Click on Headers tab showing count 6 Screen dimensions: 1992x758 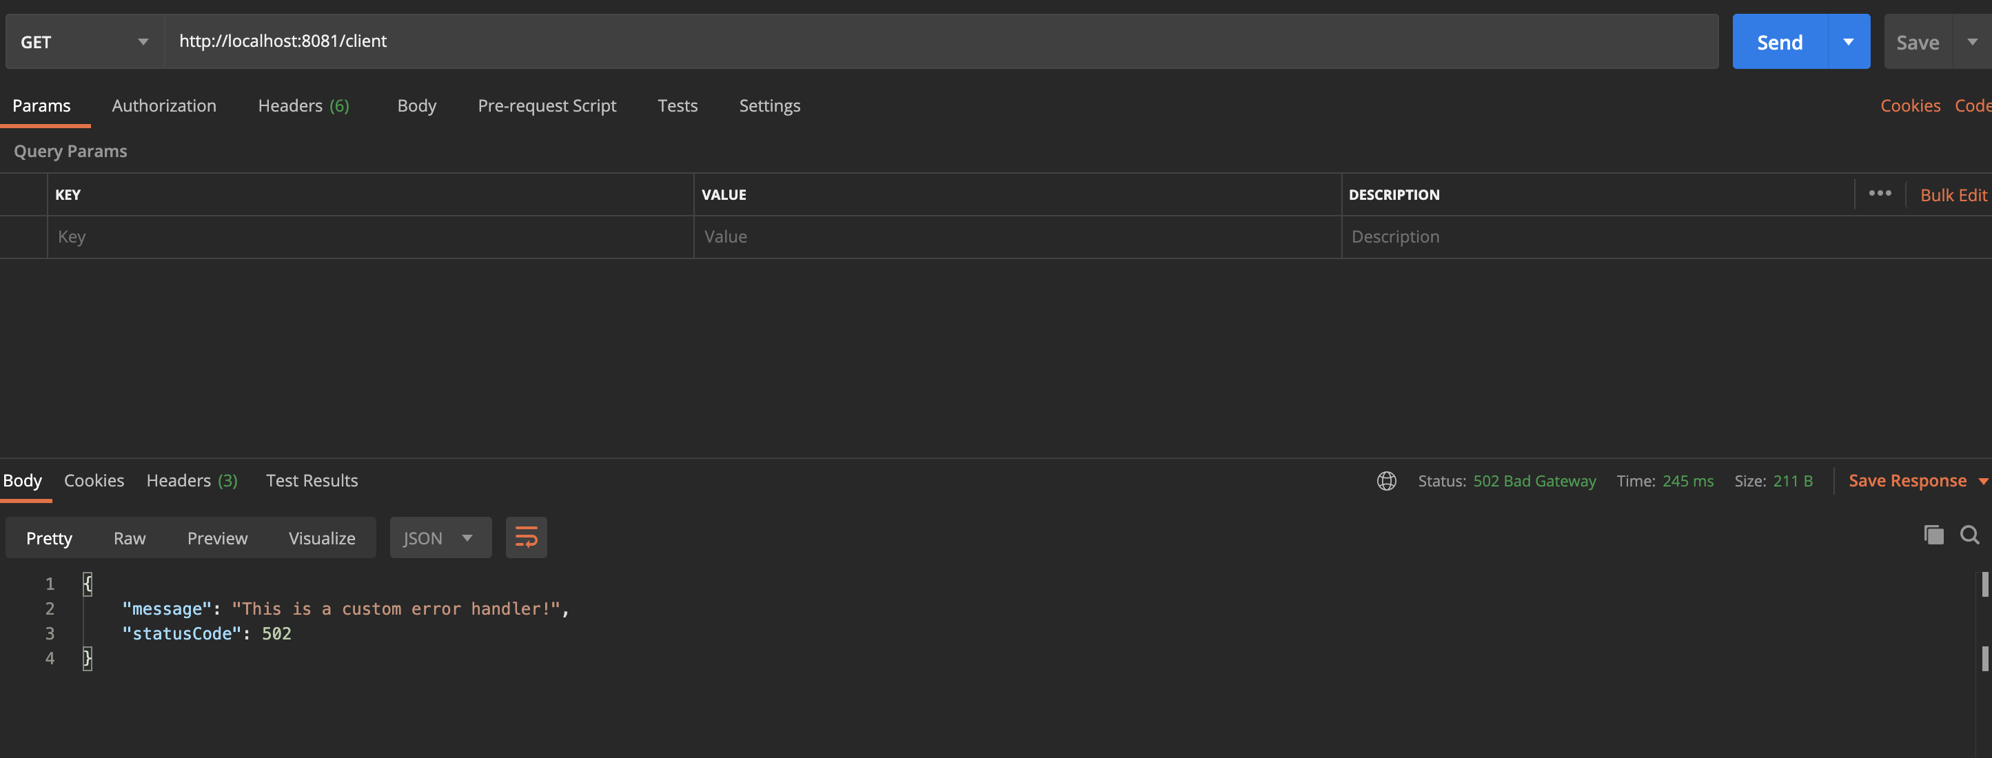pyautogui.click(x=304, y=105)
